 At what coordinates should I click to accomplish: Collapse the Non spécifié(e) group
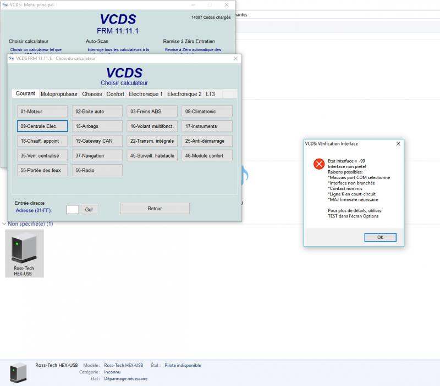point(4,224)
